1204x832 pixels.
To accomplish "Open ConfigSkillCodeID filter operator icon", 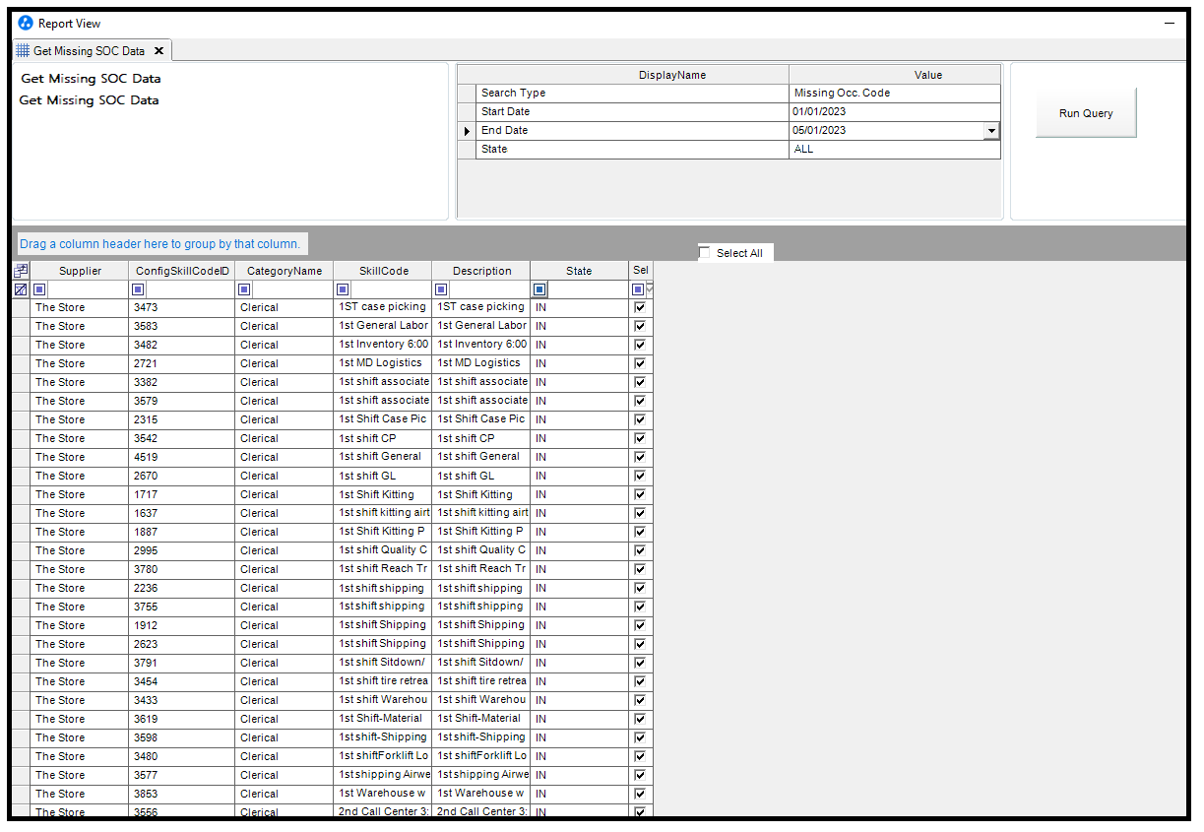I will click(138, 289).
